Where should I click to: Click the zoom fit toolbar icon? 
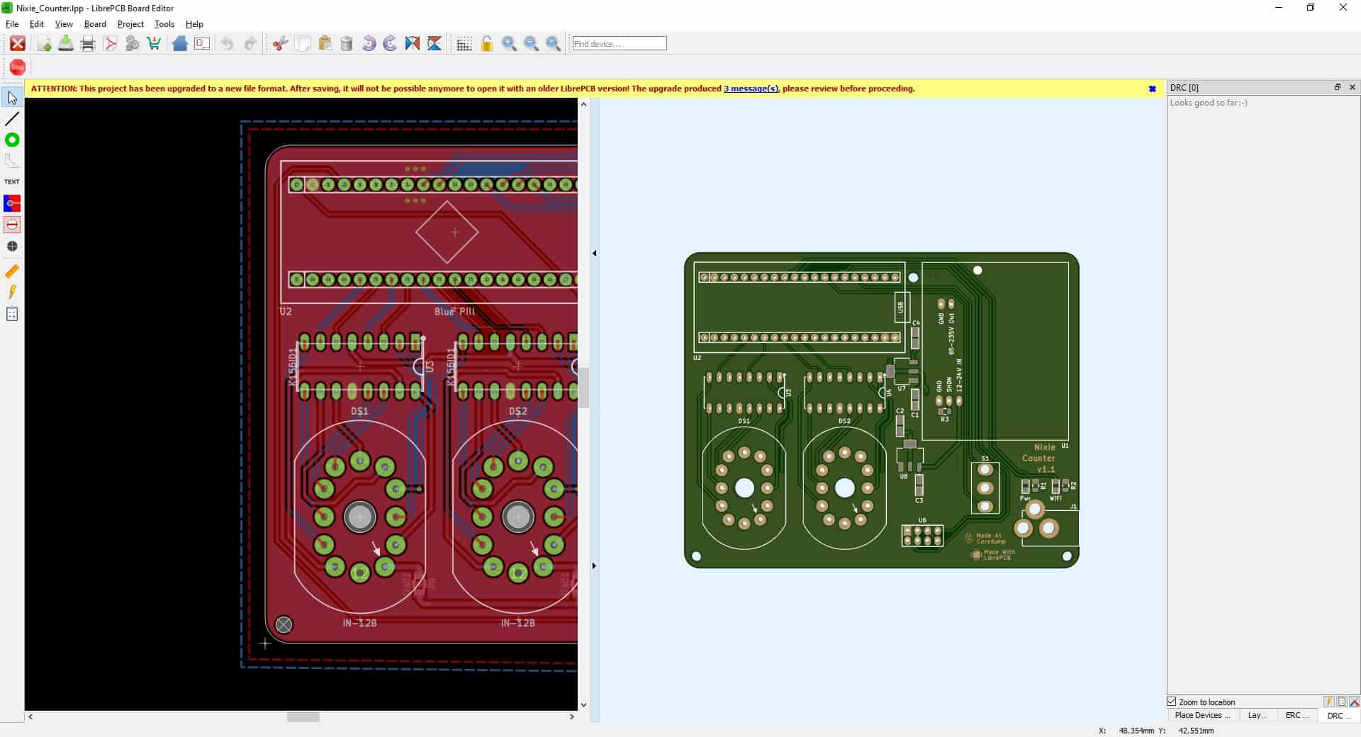point(554,43)
